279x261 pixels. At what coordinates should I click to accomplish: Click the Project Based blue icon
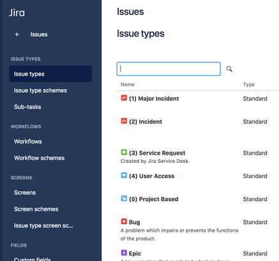(x=124, y=199)
